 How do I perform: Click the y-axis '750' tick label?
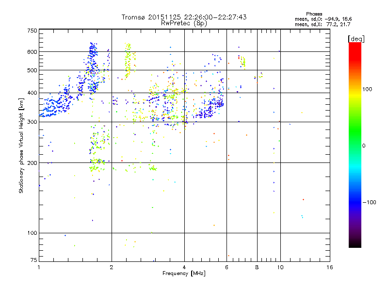point(32,31)
